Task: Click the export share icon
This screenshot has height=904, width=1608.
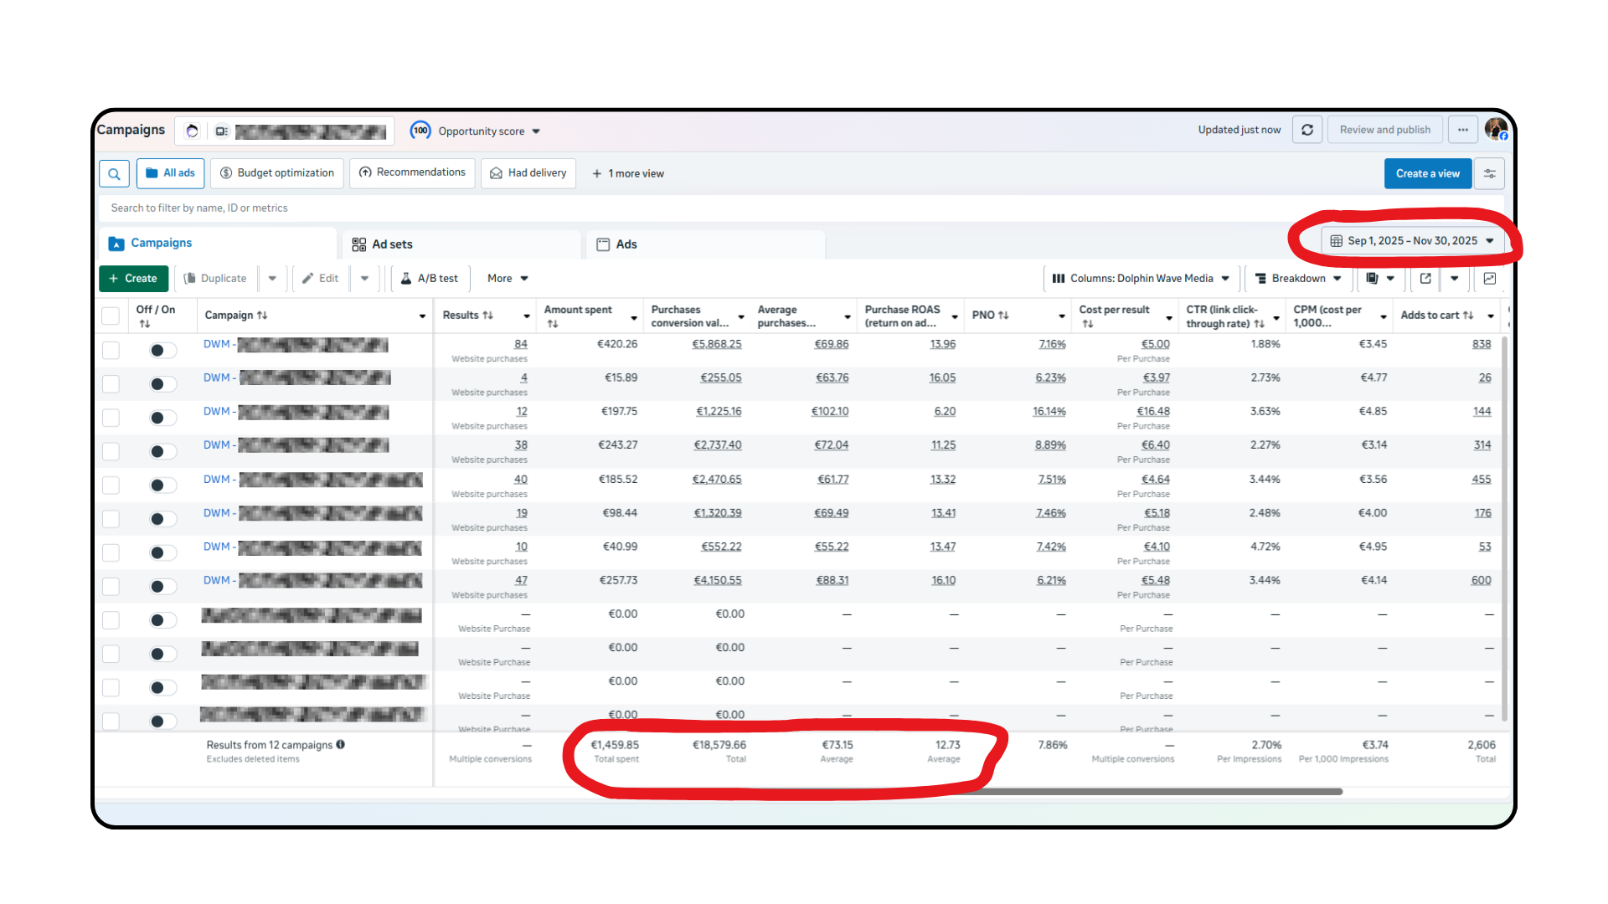Action: pyautogui.click(x=1425, y=279)
